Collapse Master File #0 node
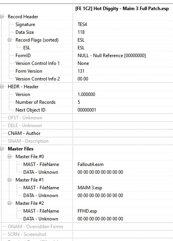Viewport: 173px width, 241px height. (x=10, y=157)
